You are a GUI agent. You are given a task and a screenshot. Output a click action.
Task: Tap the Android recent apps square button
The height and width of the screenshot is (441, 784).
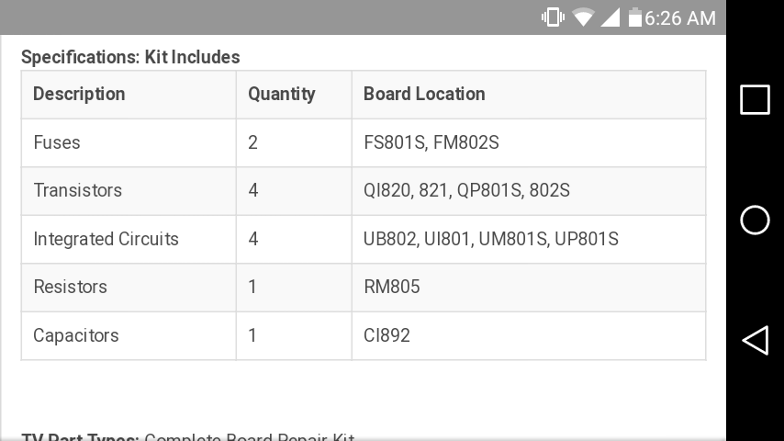coord(755,99)
